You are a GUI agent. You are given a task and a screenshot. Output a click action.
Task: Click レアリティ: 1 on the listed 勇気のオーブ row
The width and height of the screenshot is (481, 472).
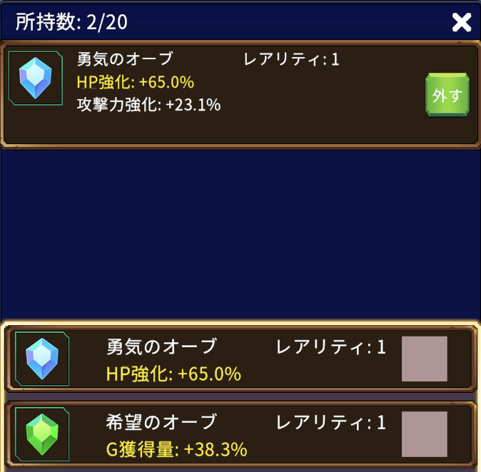coord(331,347)
